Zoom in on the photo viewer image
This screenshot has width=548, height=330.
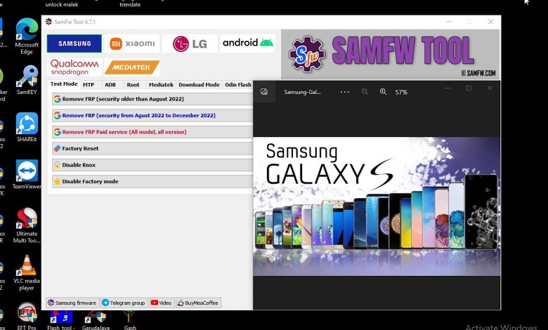click(x=383, y=92)
